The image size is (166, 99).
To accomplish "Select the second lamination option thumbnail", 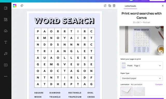I will [139, 92].
